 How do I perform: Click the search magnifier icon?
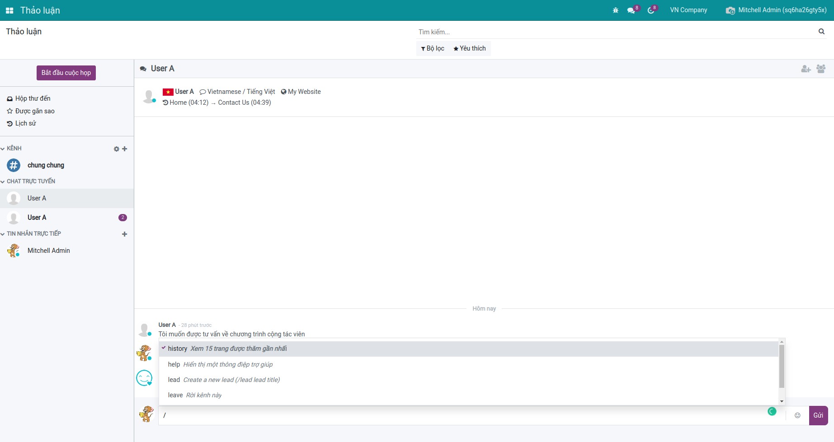[x=821, y=32]
